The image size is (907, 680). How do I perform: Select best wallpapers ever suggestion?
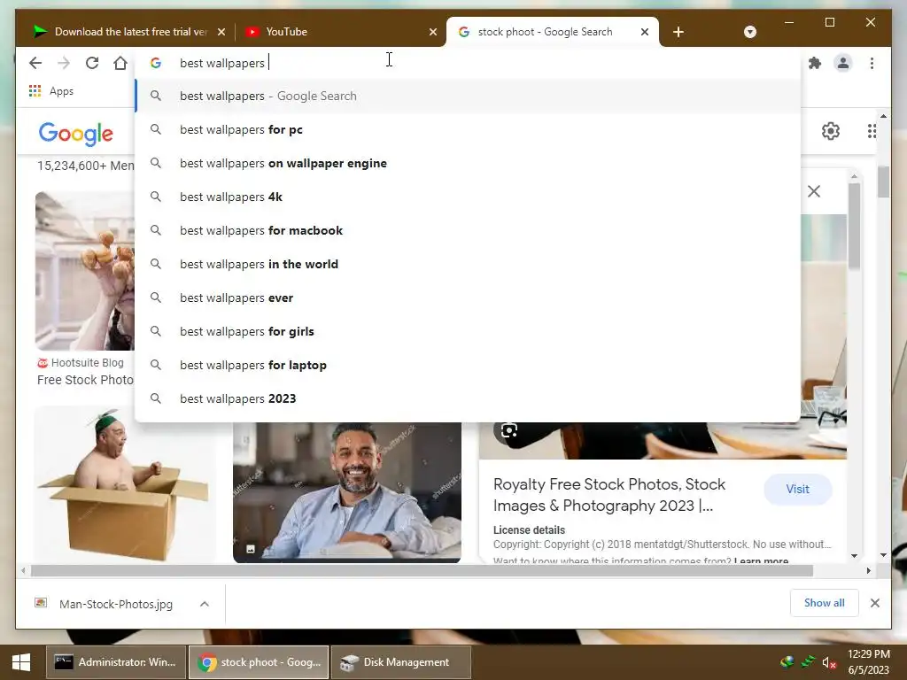pyautogui.click(x=468, y=297)
